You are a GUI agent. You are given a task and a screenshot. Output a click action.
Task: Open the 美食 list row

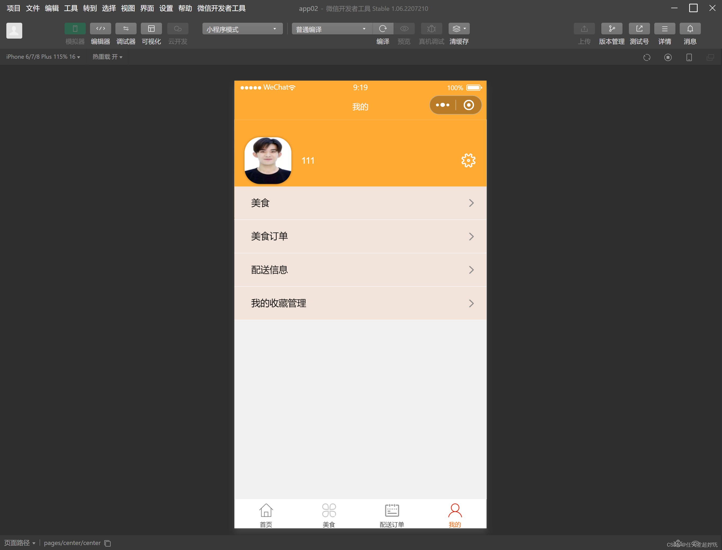point(360,203)
